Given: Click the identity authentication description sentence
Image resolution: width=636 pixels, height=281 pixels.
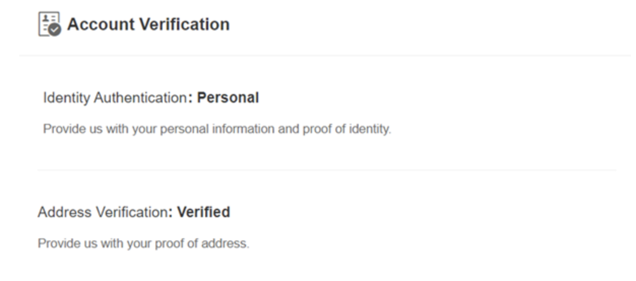Looking at the screenshot, I should (217, 129).
